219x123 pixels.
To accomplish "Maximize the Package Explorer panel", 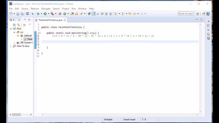I will 29,20.
